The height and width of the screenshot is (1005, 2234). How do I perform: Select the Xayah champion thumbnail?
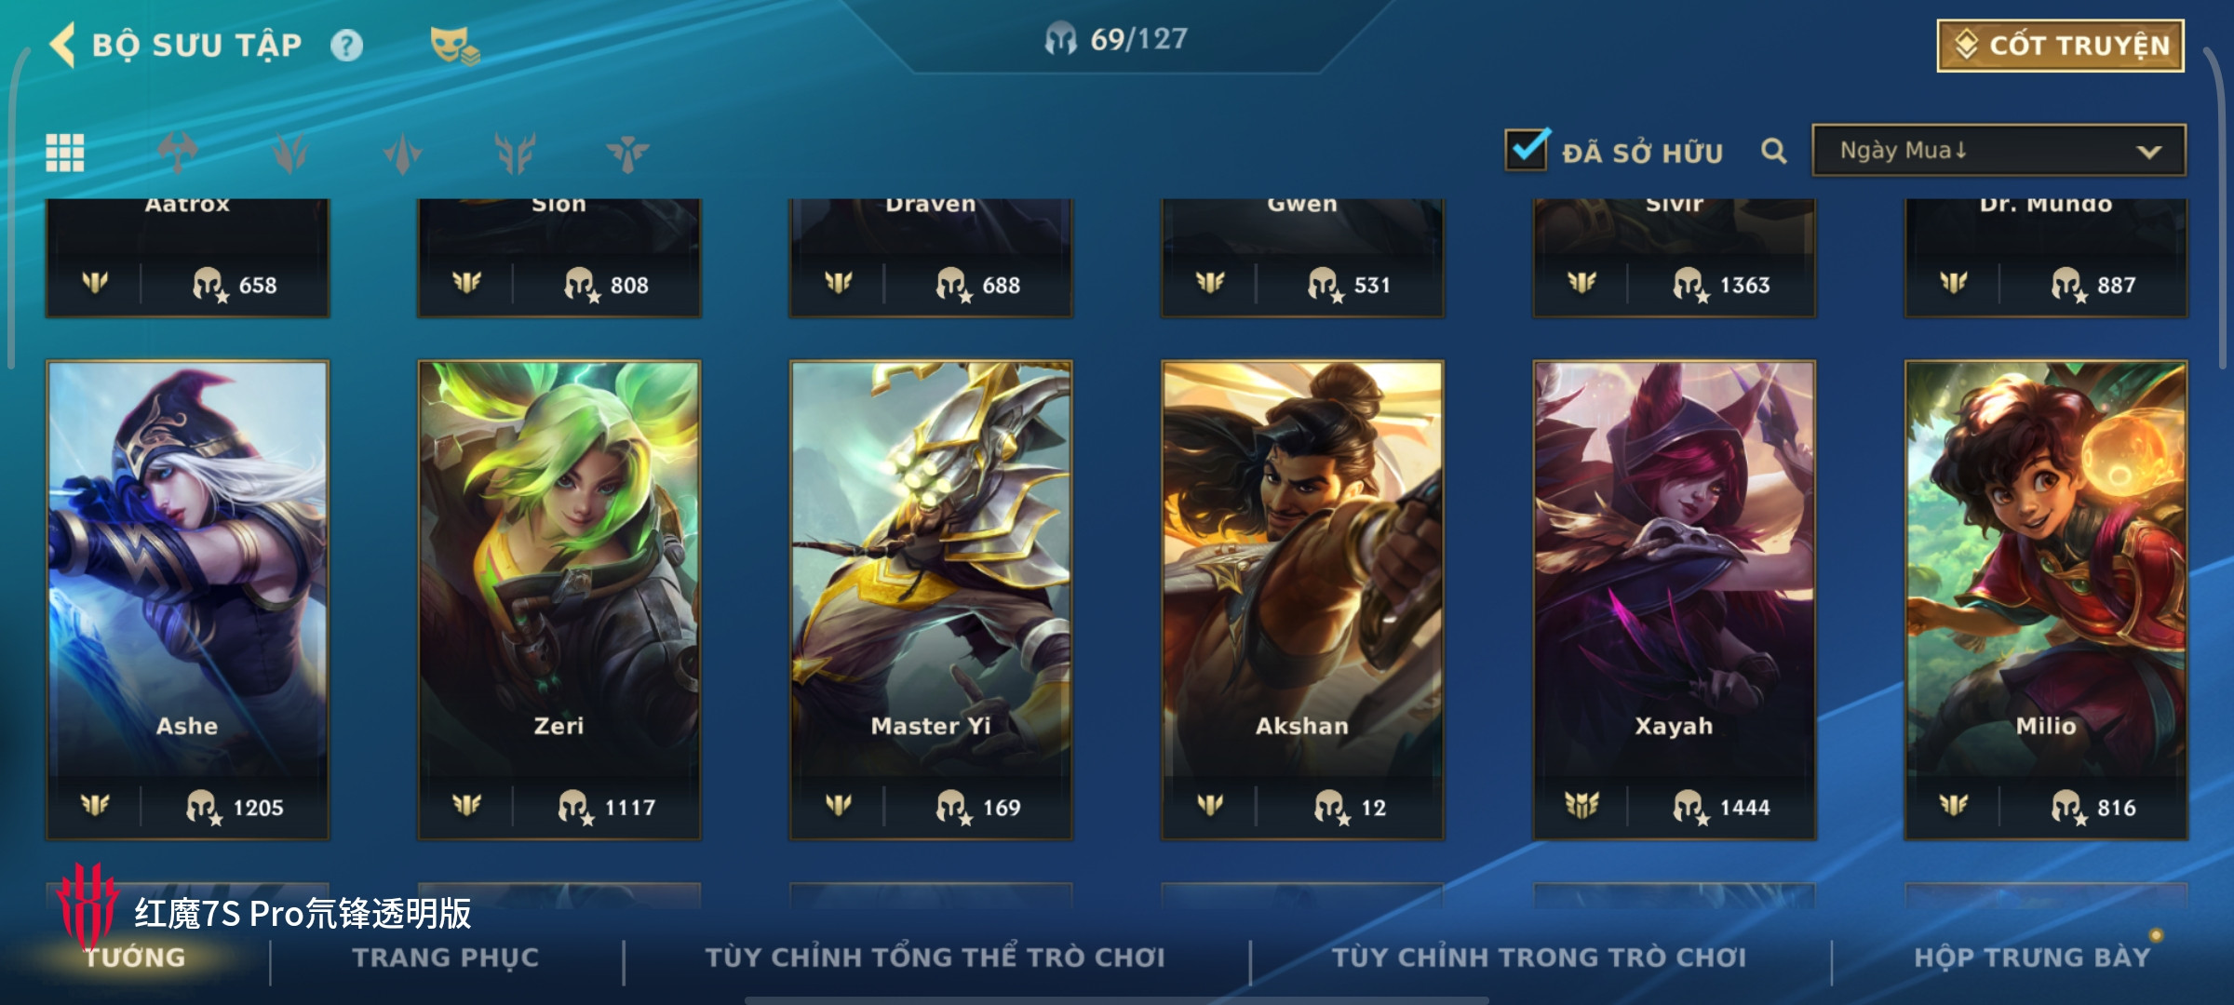[x=1675, y=600]
